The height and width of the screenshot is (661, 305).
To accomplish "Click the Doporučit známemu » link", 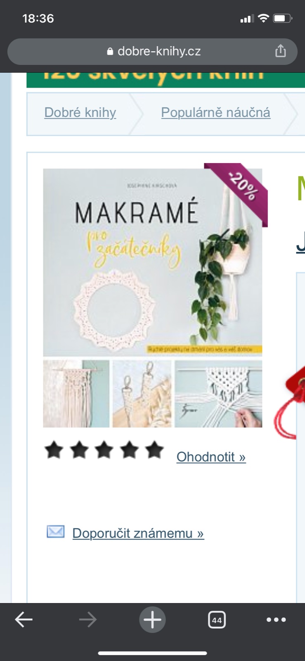I will tap(138, 533).
